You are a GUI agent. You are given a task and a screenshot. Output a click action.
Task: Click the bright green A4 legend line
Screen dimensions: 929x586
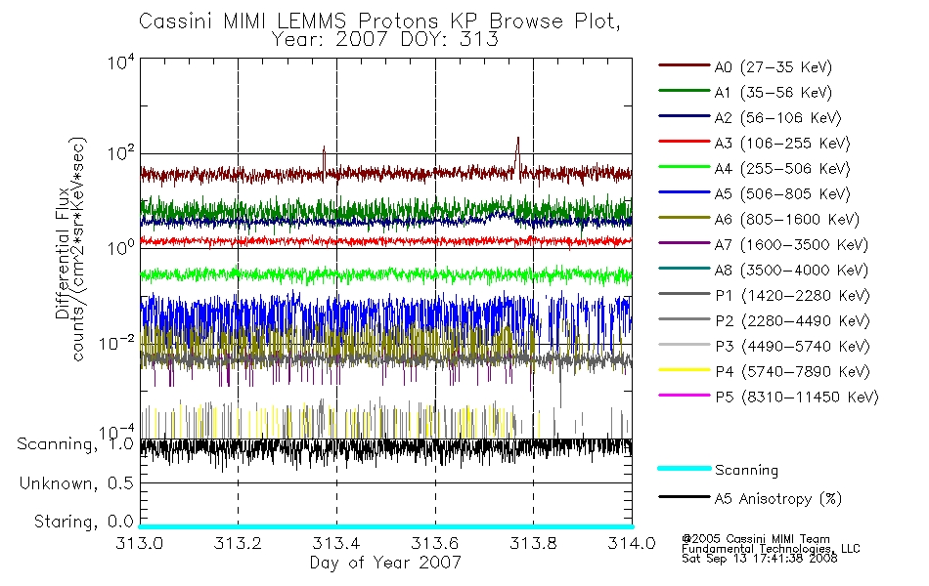(685, 167)
